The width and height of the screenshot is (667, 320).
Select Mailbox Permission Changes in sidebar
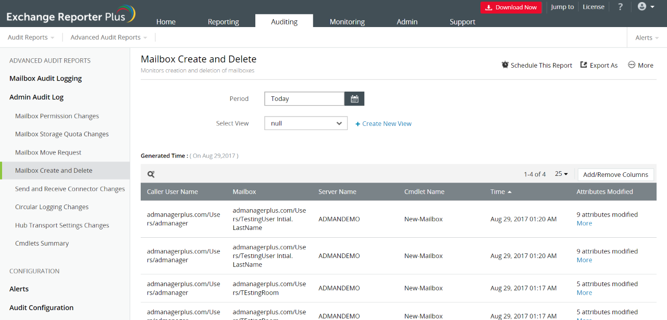(57, 116)
